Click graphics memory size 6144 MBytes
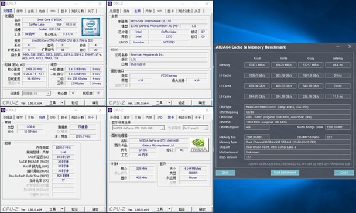356x213 pixels. (193, 169)
